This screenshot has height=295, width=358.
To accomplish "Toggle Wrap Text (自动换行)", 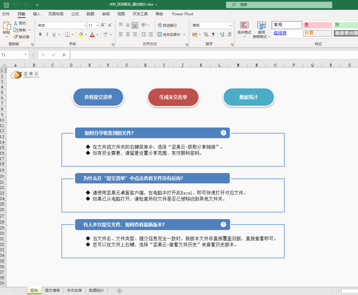I will click(x=167, y=26).
